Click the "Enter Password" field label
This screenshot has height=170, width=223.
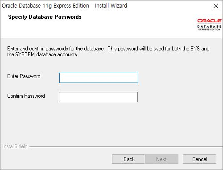[x=24, y=76]
